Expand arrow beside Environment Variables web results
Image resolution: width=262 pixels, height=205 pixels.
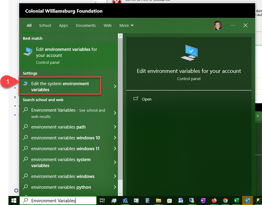click(115, 113)
